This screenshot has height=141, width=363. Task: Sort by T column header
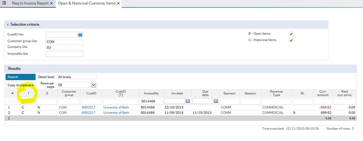[x=28, y=93]
